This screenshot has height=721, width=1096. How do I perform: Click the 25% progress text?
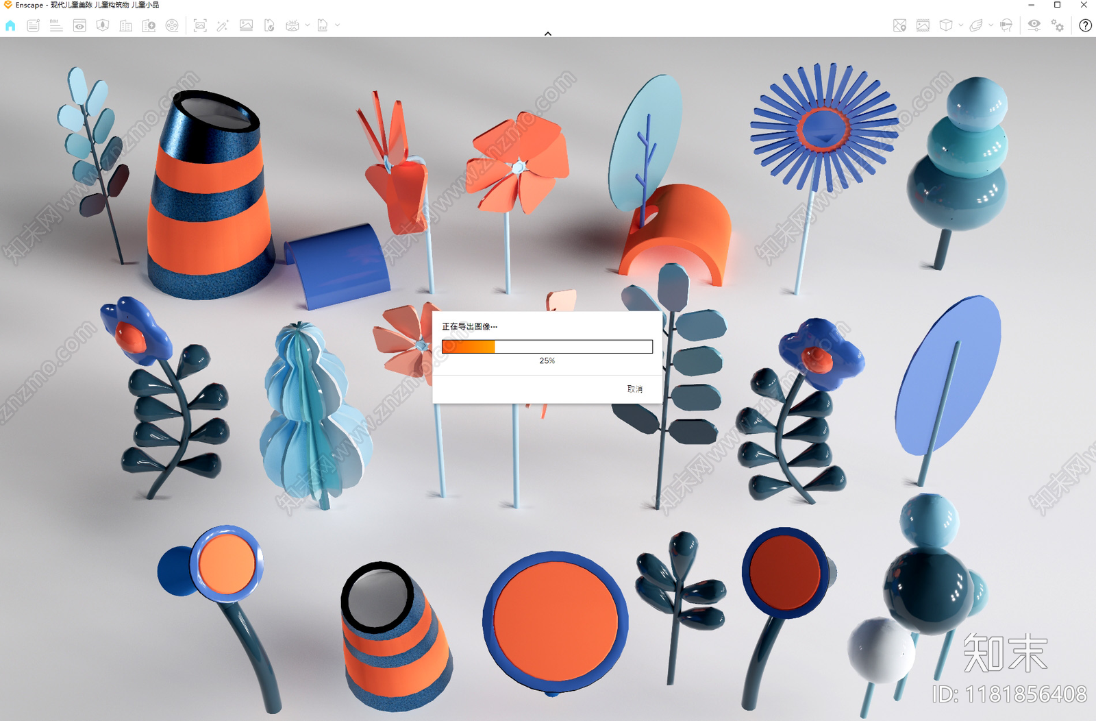point(547,360)
